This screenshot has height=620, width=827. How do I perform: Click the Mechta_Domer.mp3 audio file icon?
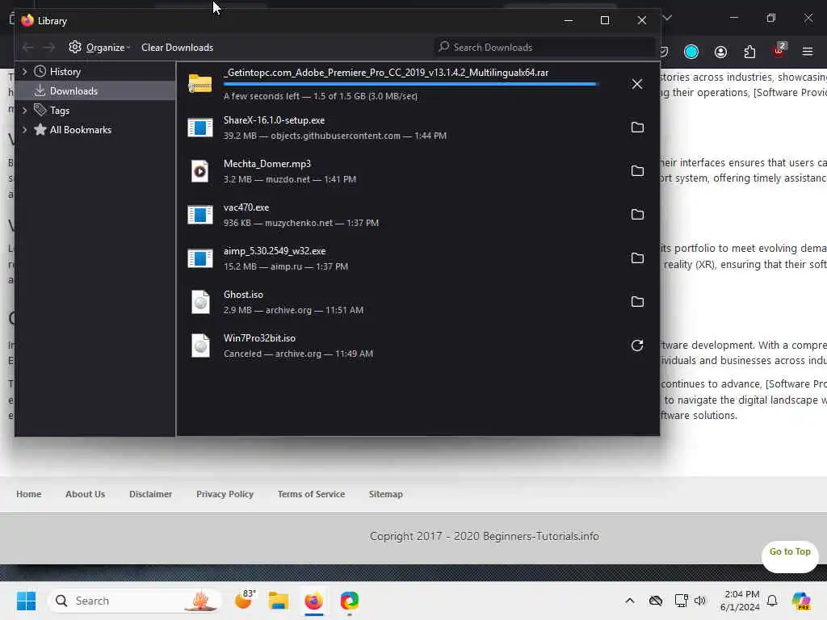pos(200,171)
